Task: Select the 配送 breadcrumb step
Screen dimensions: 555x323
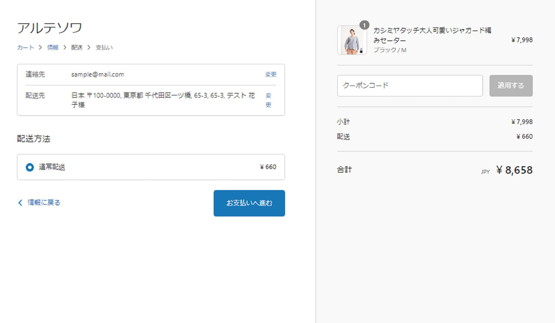Action: (77, 47)
